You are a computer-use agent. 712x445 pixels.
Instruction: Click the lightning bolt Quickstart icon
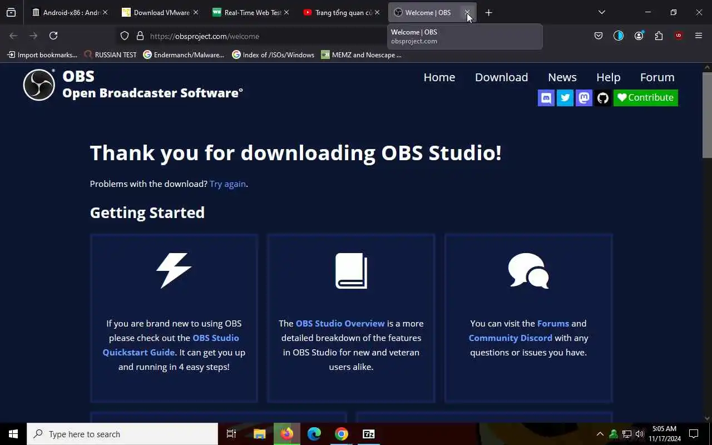tap(174, 270)
